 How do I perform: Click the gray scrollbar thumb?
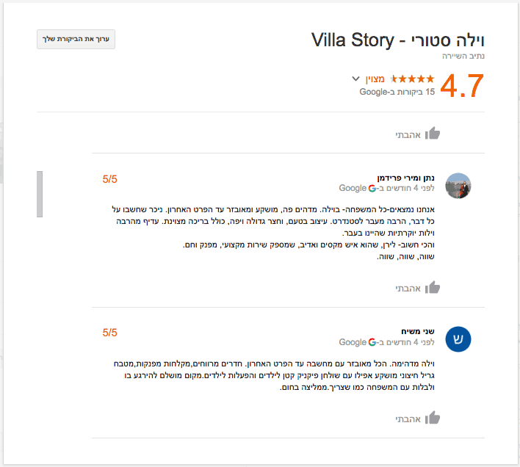coord(40,194)
